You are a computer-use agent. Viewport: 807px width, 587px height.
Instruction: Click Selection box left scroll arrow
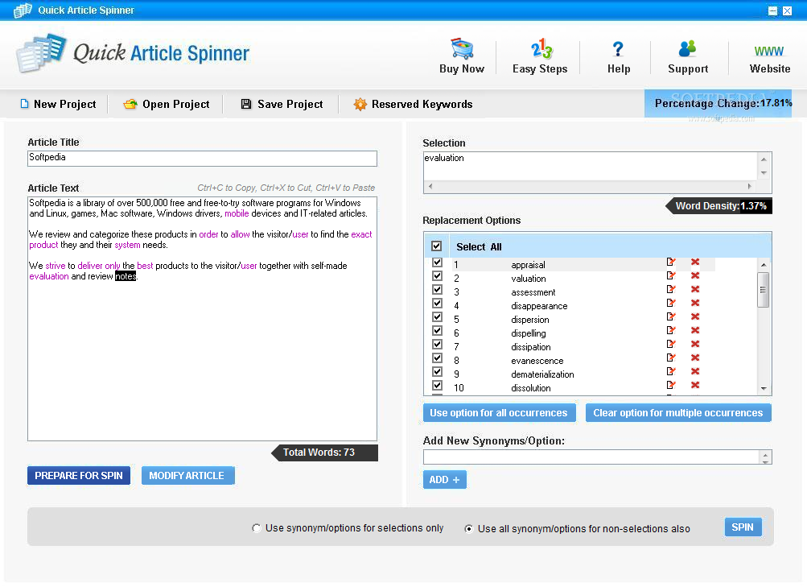430,186
